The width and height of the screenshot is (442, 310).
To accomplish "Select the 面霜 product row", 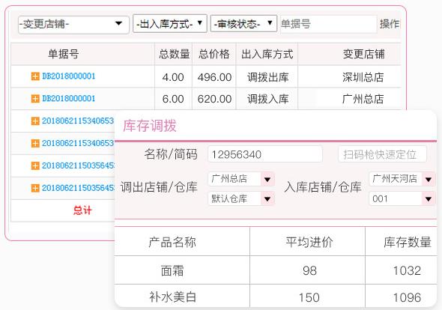I will point(276,270).
